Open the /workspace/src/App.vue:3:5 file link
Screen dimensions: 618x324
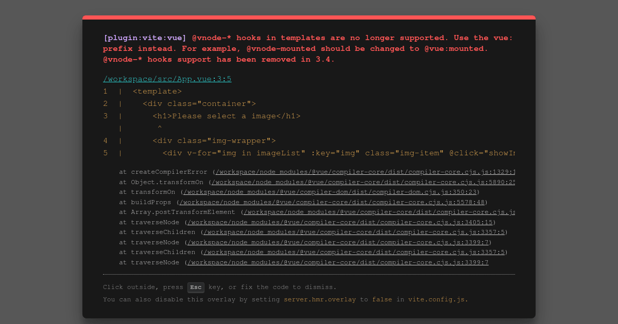coord(167,79)
